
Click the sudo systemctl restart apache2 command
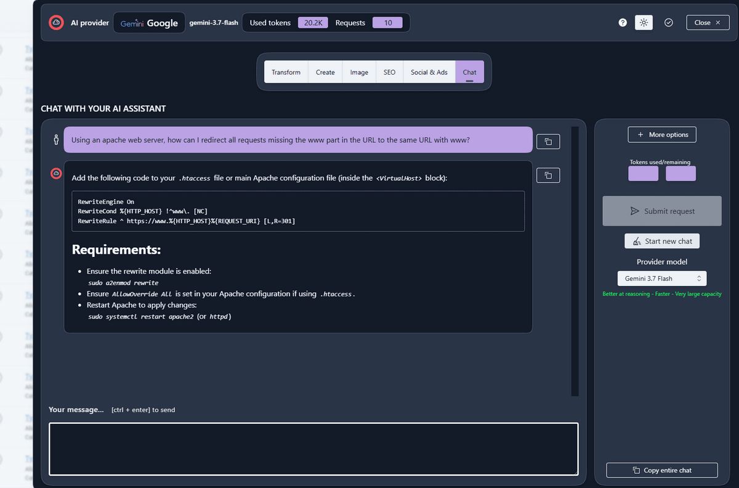click(141, 317)
